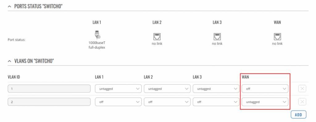Click the WAN no link port icon
Screen dimensions: 316x122
[x=277, y=37]
